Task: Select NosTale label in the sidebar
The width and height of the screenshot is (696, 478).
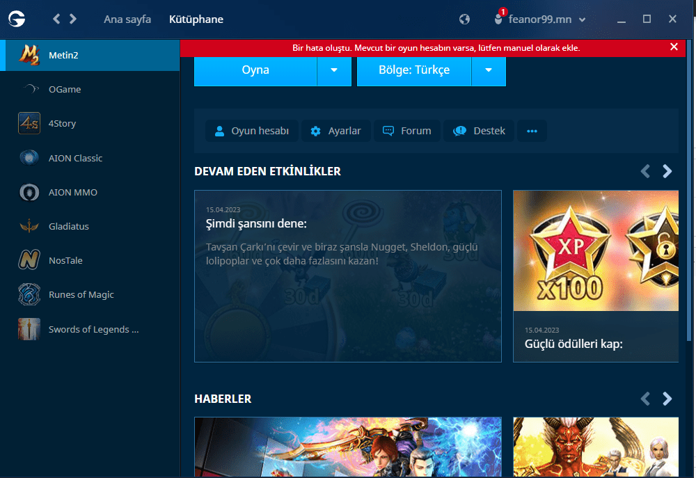Action: [x=65, y=260]
